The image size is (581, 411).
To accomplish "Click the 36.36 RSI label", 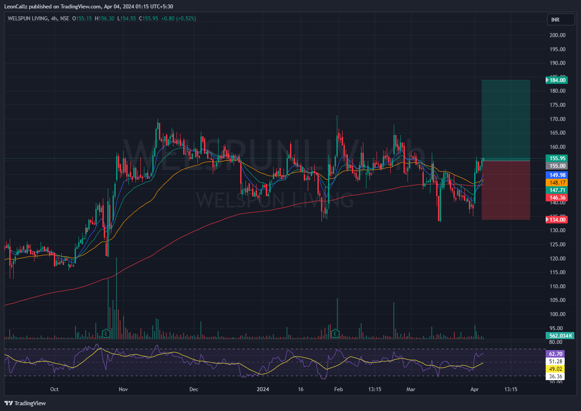I will [555, 377].
